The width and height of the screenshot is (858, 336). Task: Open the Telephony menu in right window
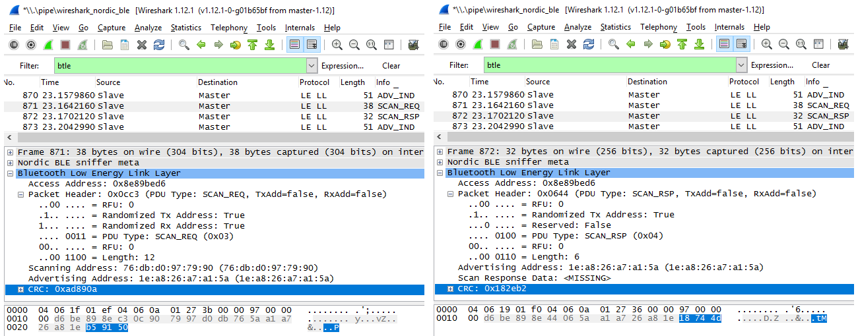659,27
